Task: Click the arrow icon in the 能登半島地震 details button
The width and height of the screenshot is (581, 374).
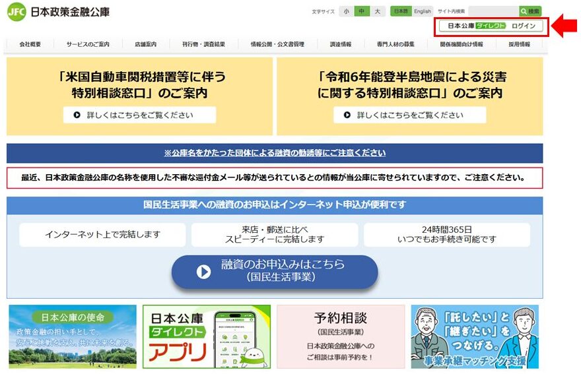Action: [347, 115]
